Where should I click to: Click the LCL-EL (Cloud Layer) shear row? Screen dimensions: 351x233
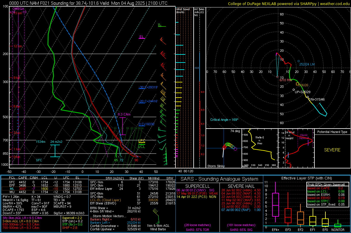[133, 200]
